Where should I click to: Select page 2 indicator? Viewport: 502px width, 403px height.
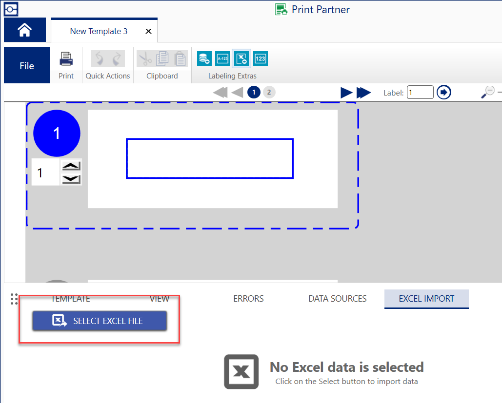click(269, 92)
